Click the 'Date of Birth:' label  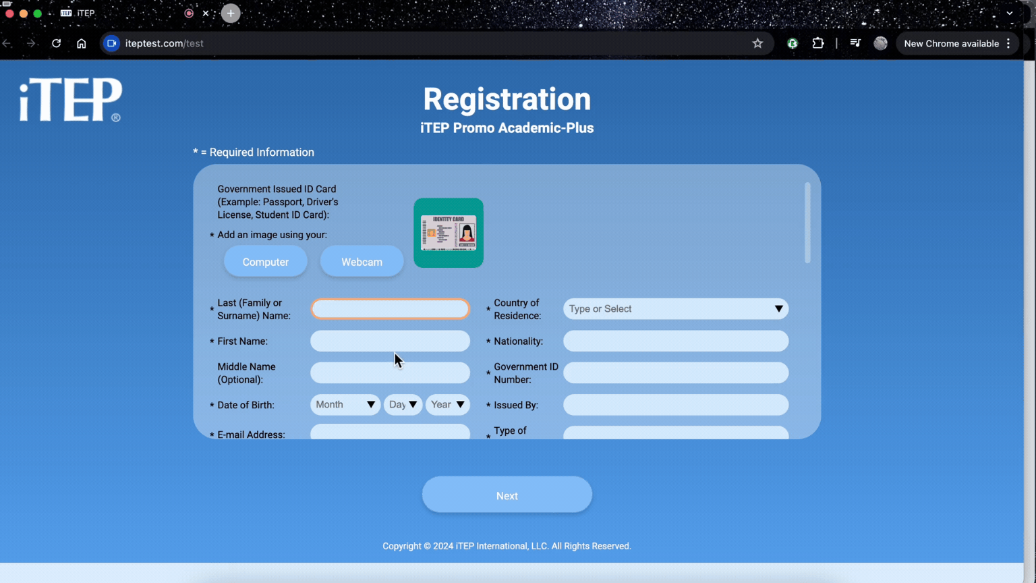point(246,406)
